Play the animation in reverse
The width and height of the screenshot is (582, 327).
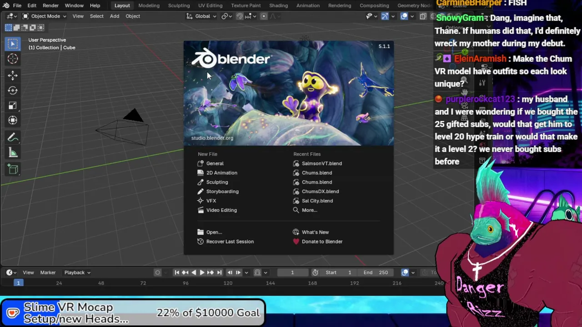(194, 272)
